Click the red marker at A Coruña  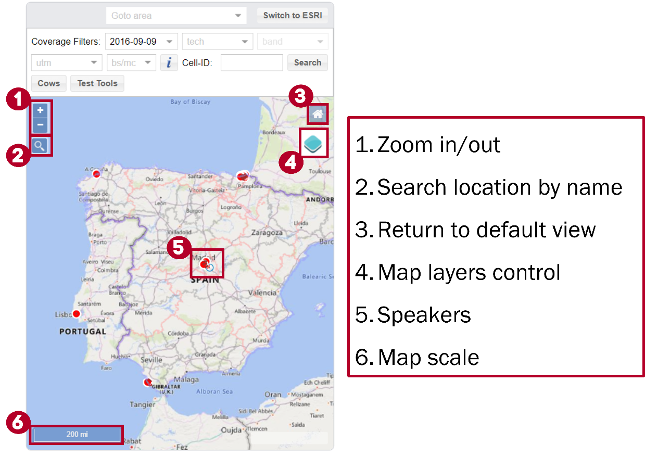pos(96,174)
